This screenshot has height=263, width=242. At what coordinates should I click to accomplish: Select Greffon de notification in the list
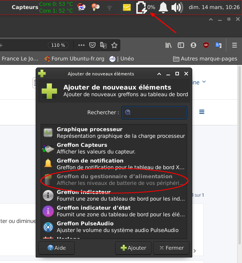(x=114, y=164)
